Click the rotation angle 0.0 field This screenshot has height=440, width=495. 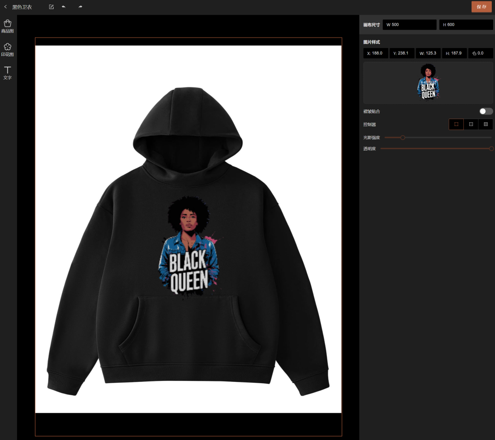(x=480, y=53)
